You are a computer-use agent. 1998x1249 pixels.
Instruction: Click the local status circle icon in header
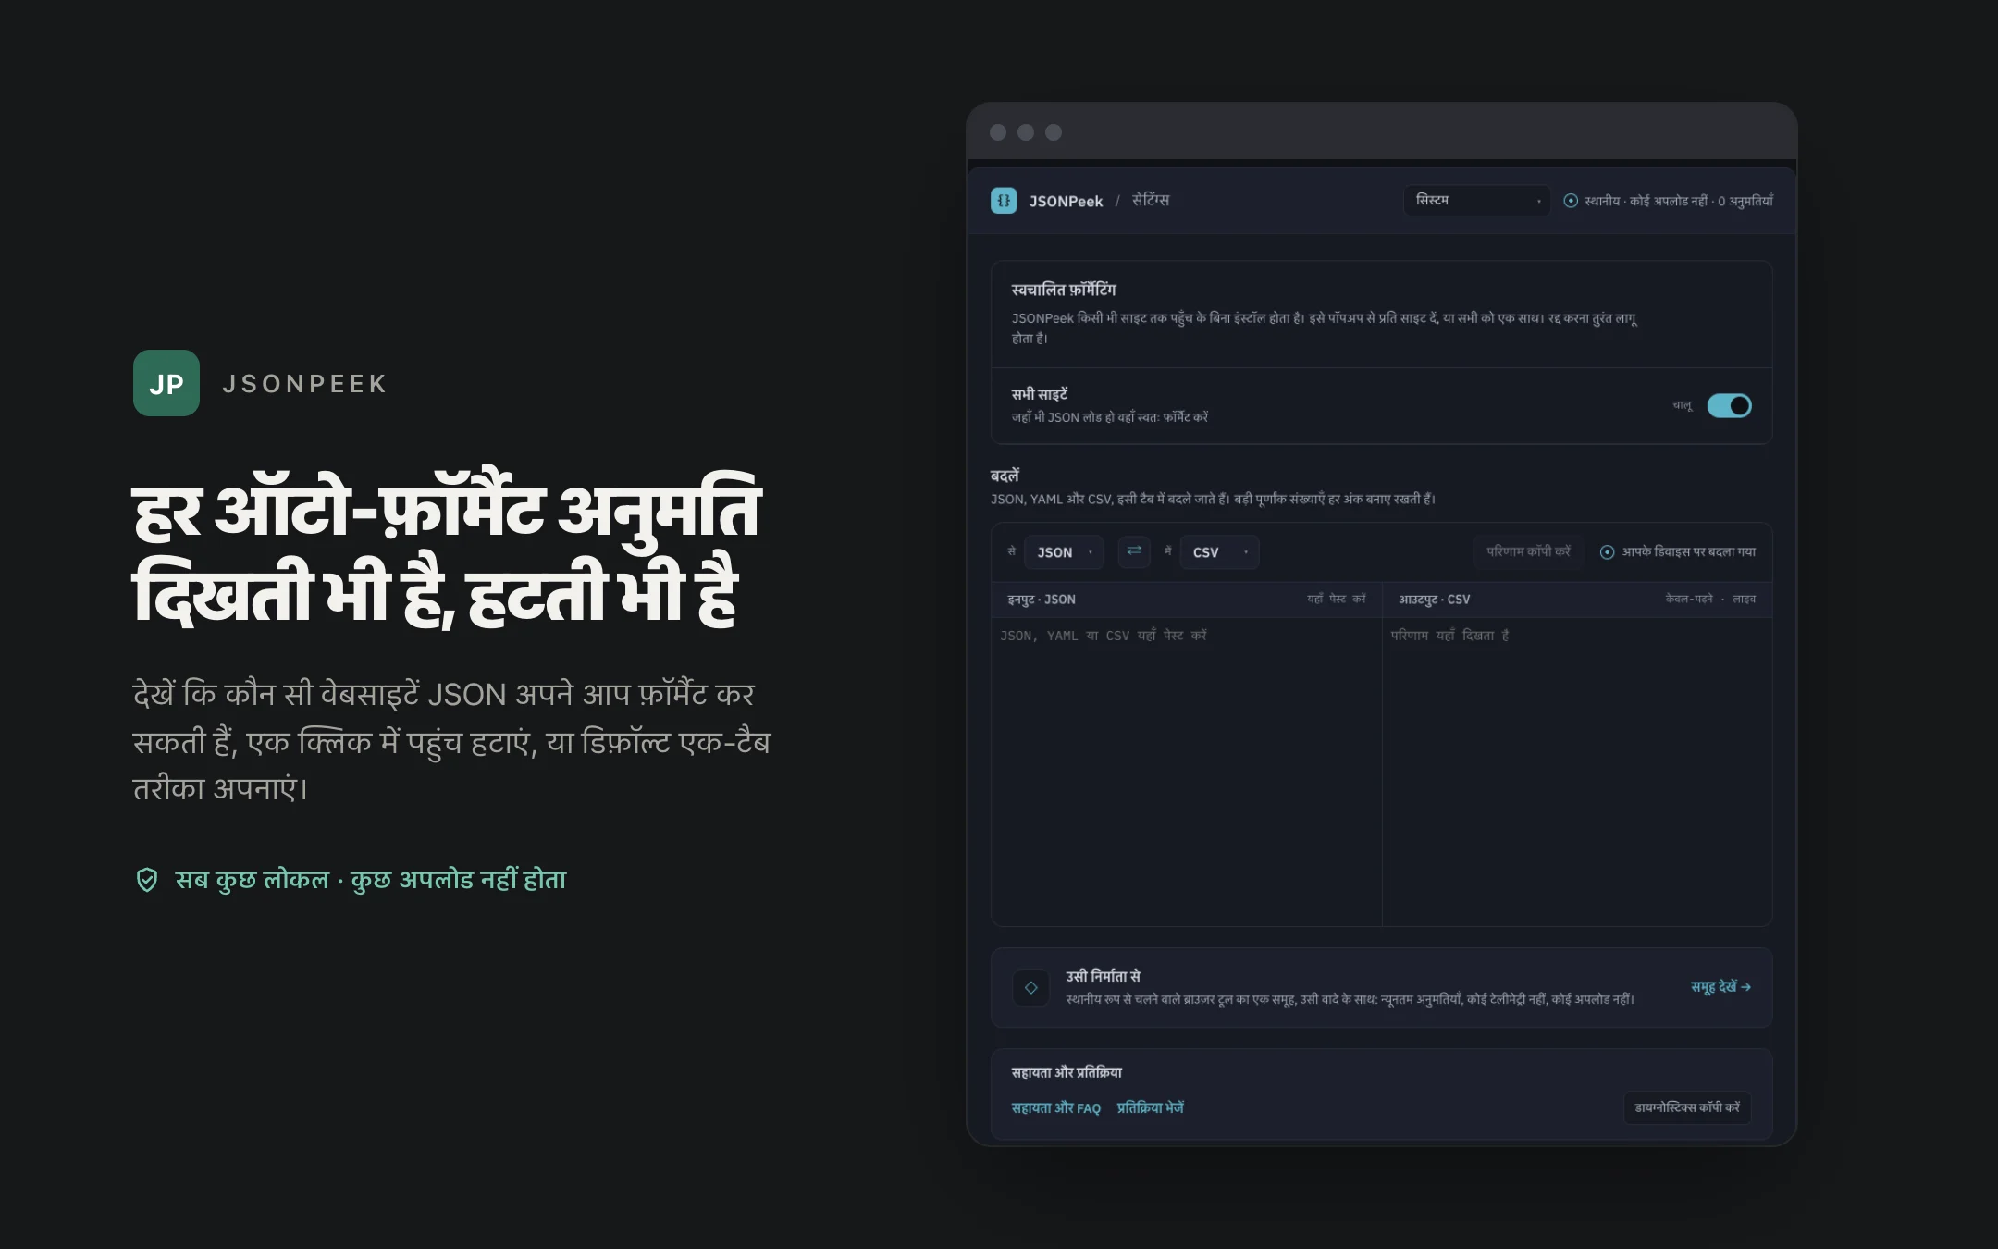tap(1571, 201)
